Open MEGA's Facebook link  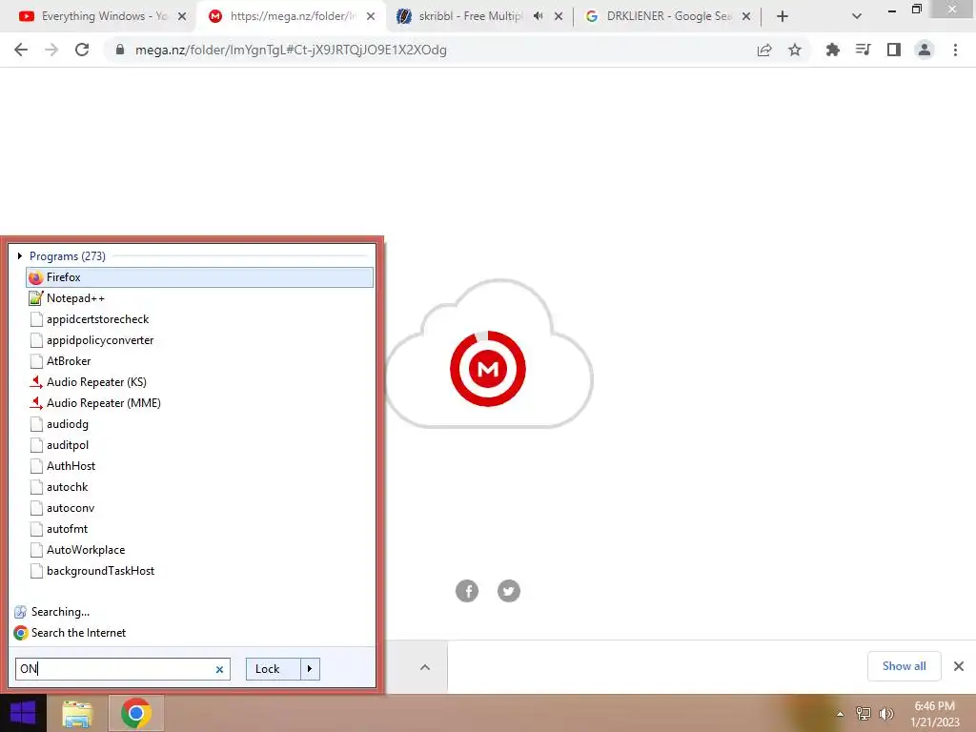tap(467, 591)
